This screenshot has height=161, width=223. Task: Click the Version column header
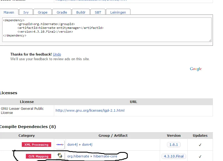(174, 135)
